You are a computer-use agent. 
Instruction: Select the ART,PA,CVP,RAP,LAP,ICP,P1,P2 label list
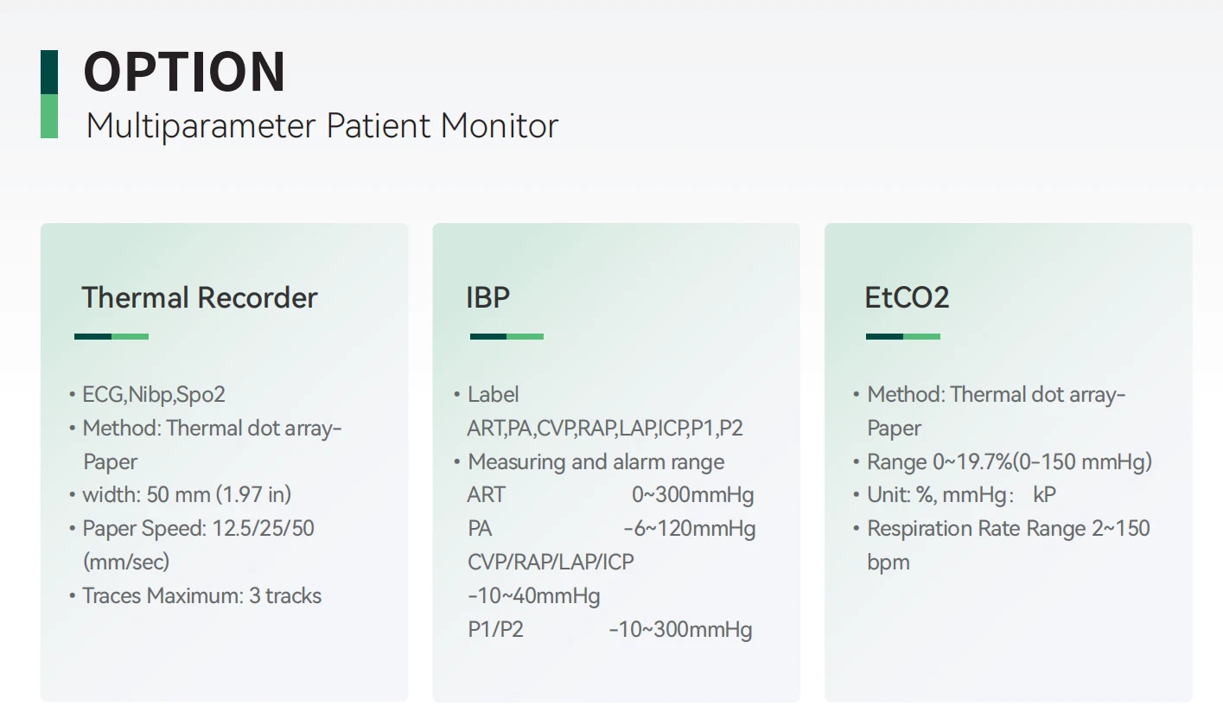(605, 429)
